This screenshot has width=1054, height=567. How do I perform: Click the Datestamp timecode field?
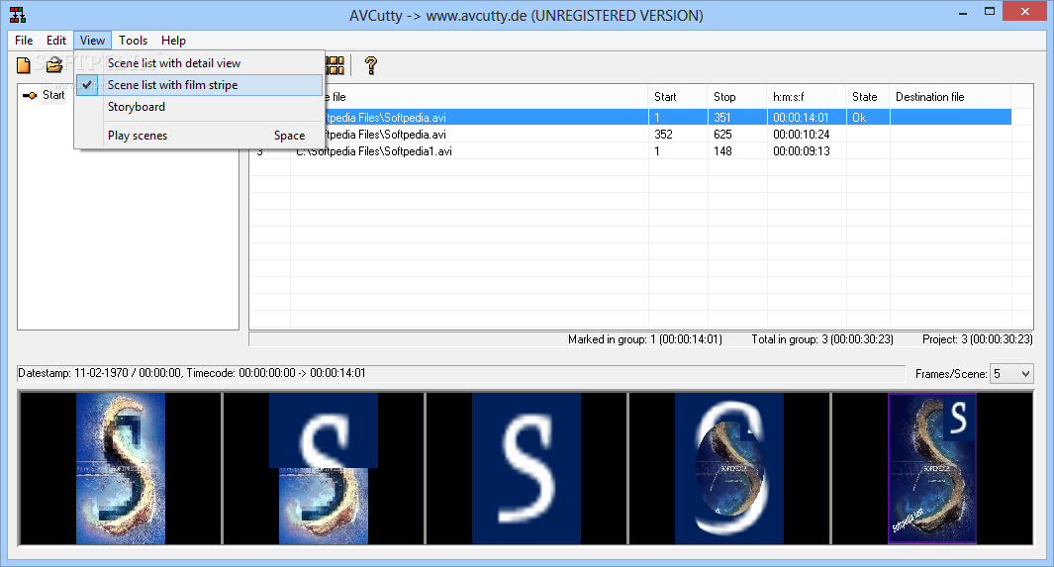click(461, 373)
